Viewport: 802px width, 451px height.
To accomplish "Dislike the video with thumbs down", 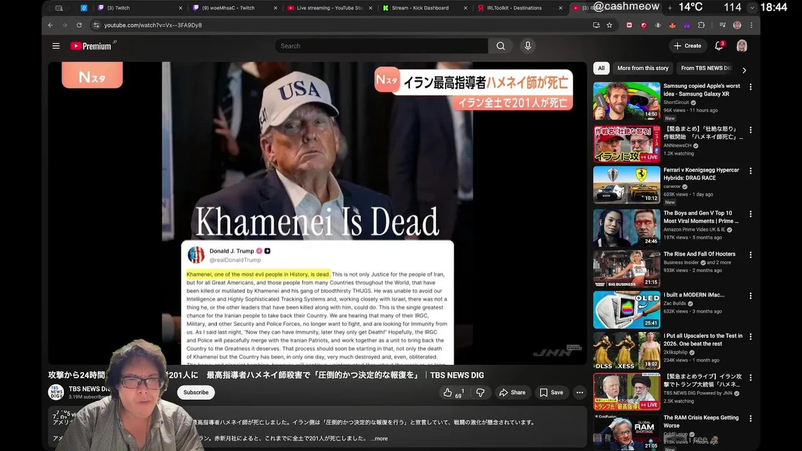I will [481, 393].
